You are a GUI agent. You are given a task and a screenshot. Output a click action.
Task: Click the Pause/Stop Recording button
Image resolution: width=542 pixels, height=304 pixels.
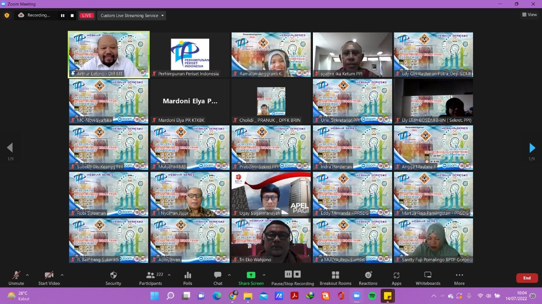pyautogui.click(x=293, y=275)
